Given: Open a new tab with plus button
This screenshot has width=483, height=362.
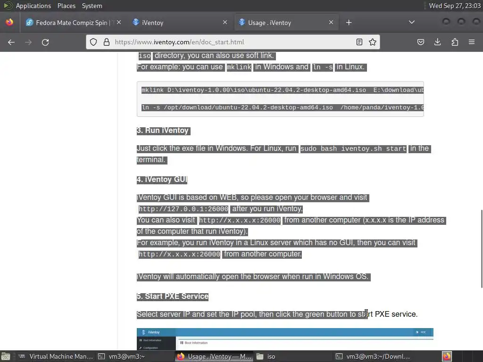Looking at the screenshot, I should (x=349, y=23).
